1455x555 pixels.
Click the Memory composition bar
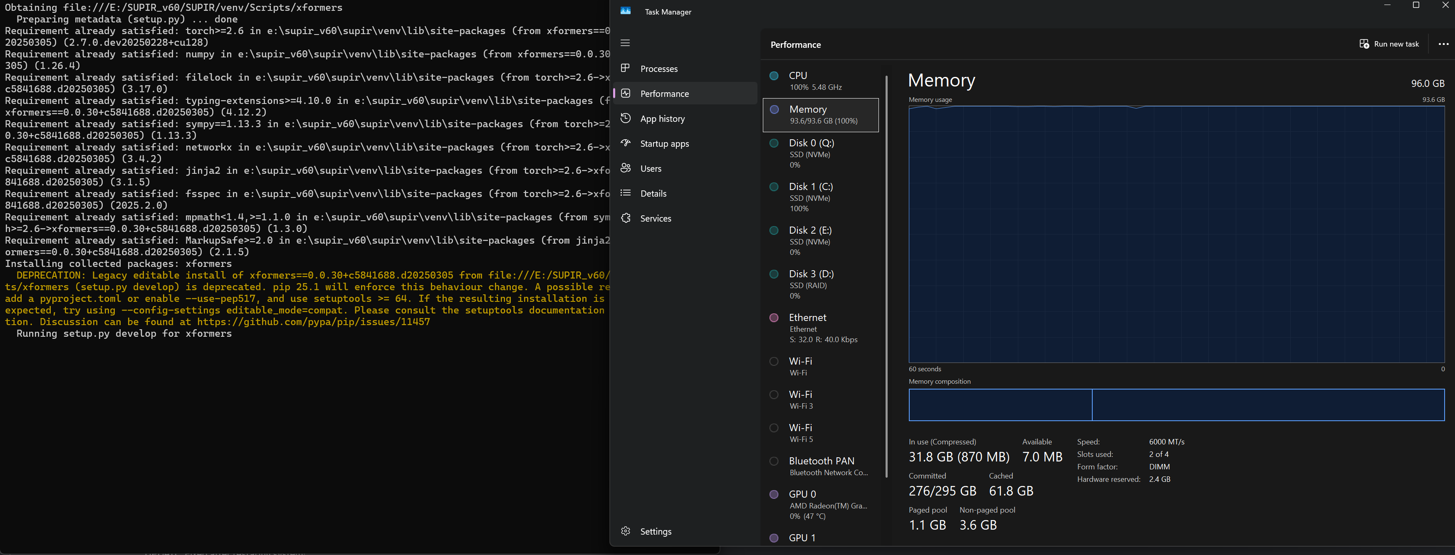1176,405
